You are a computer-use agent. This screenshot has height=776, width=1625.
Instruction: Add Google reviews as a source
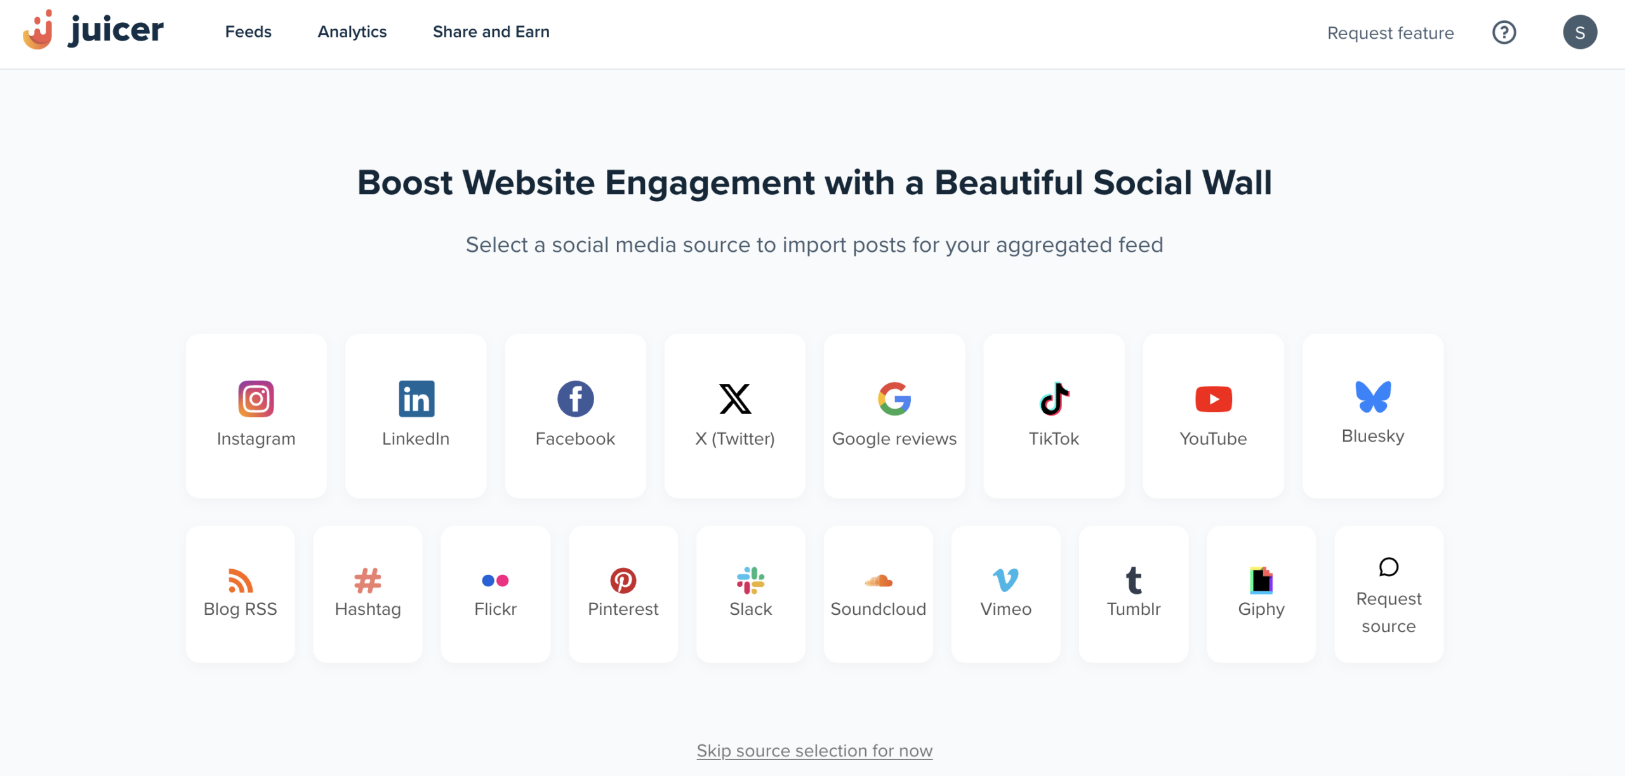click(x=894, y=399)
